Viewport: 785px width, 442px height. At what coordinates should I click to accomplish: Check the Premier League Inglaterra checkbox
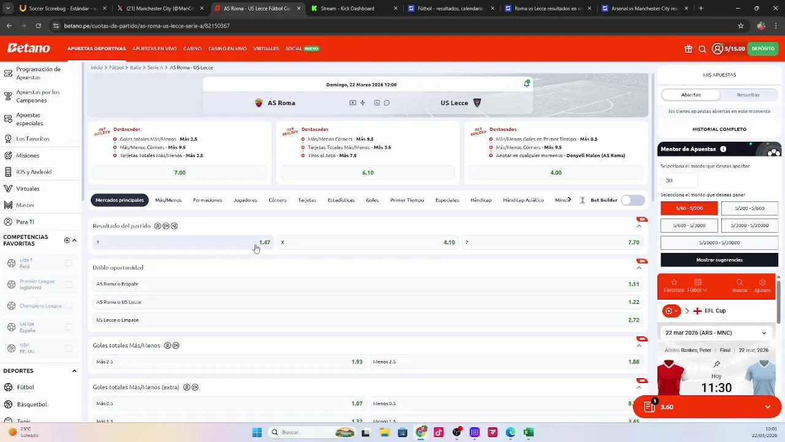tap(69, 285)
